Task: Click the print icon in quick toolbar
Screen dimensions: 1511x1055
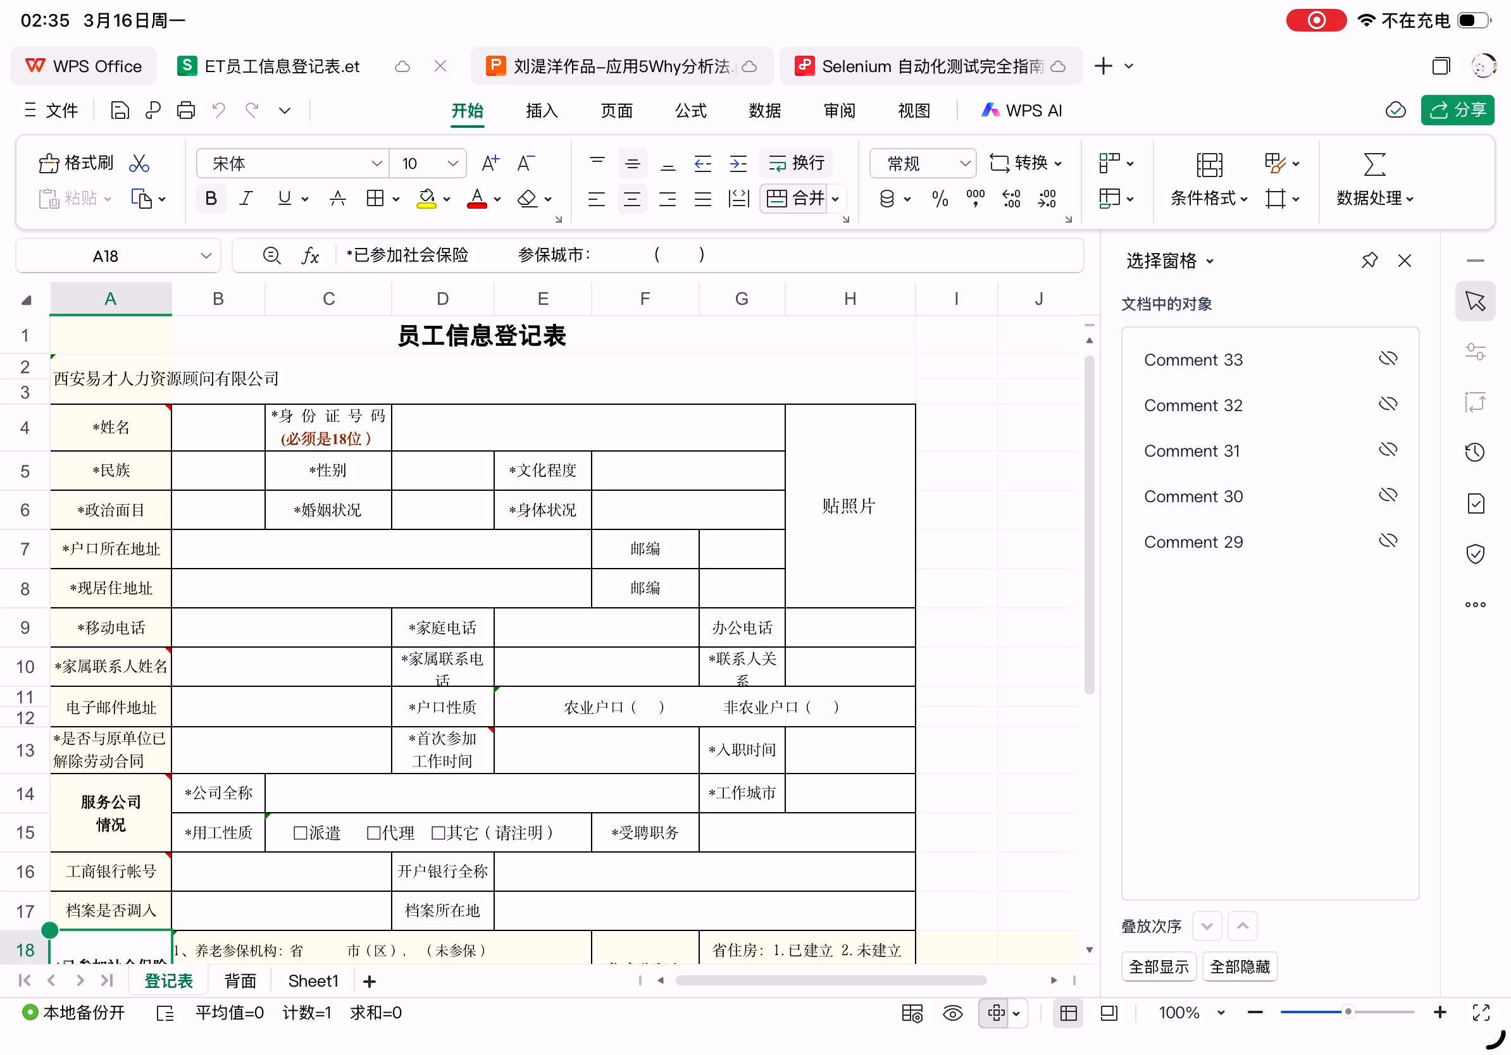Action: click(185, 111)
